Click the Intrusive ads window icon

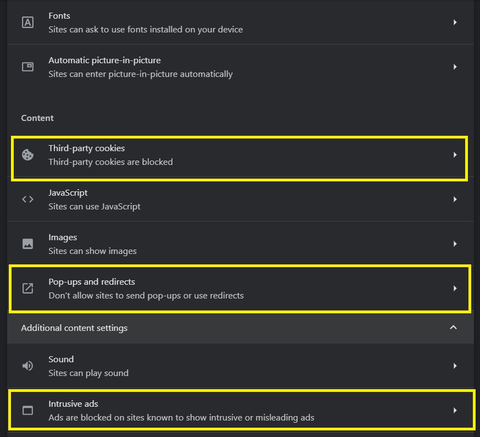coord(27,410)
